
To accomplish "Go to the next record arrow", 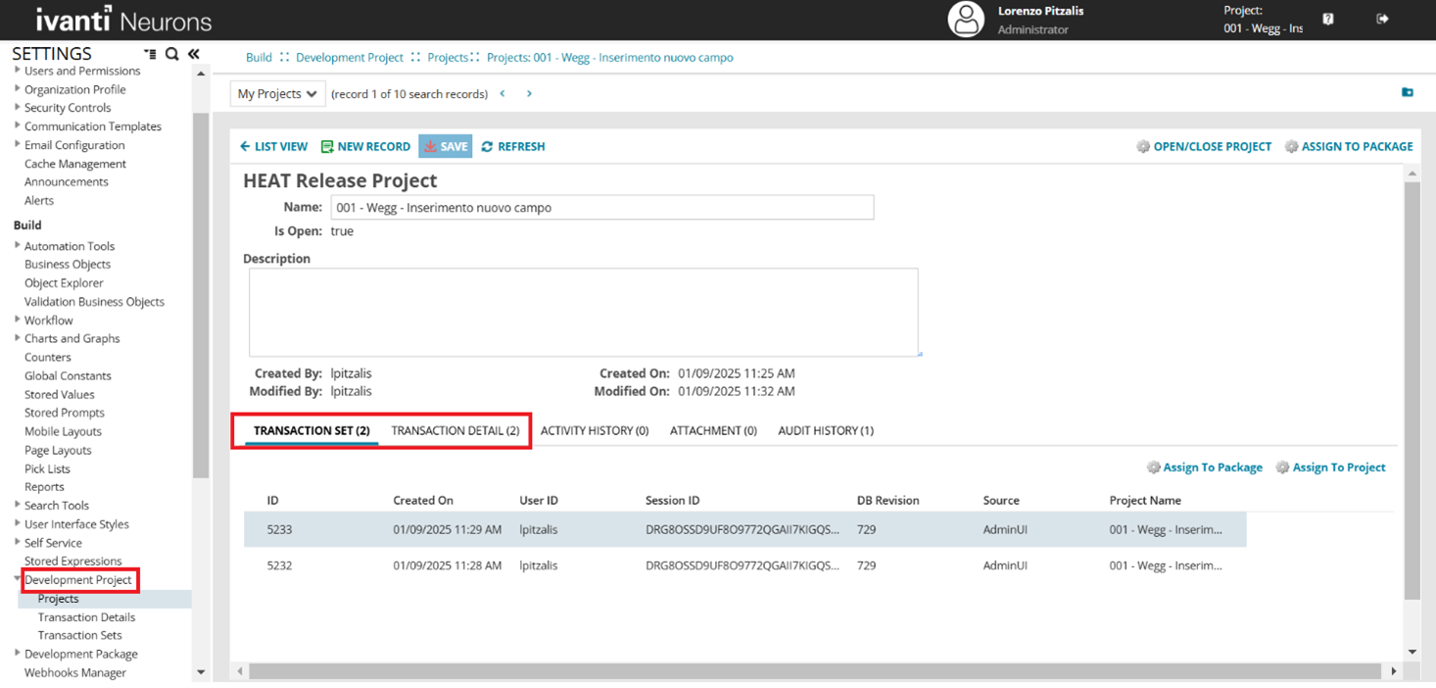I will coord(529,94).
